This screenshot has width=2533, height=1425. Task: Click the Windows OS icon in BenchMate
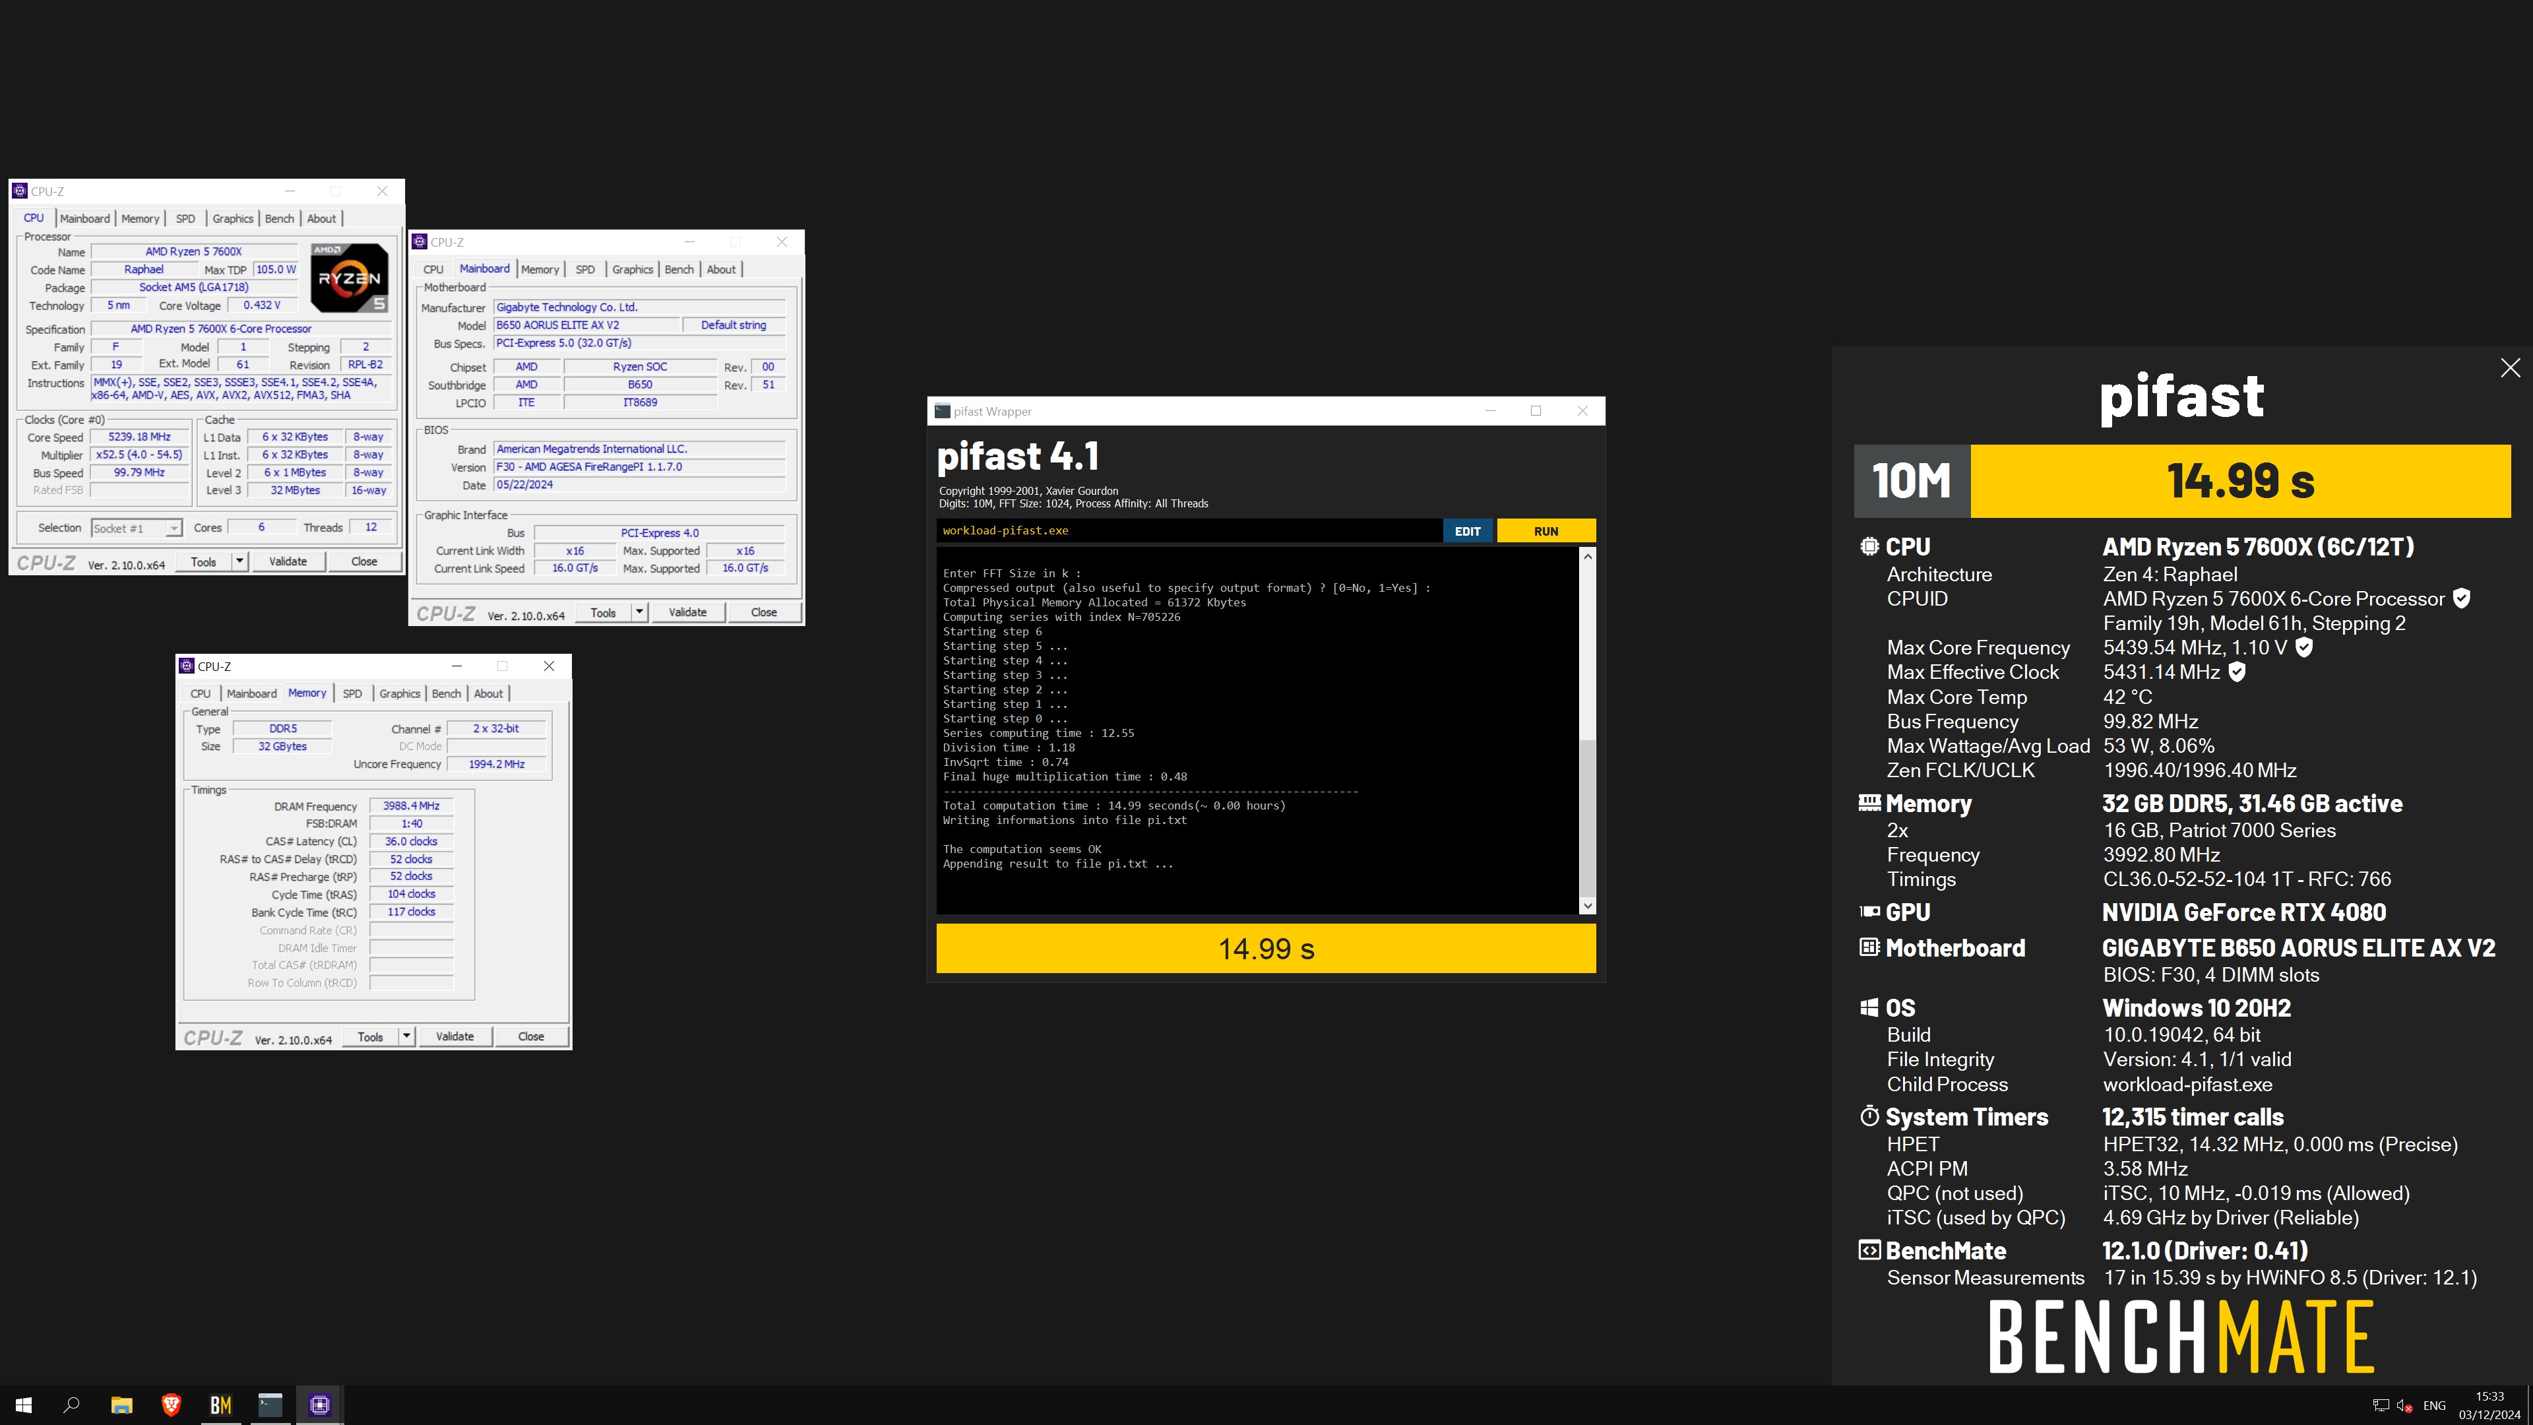(1869, 1007)
